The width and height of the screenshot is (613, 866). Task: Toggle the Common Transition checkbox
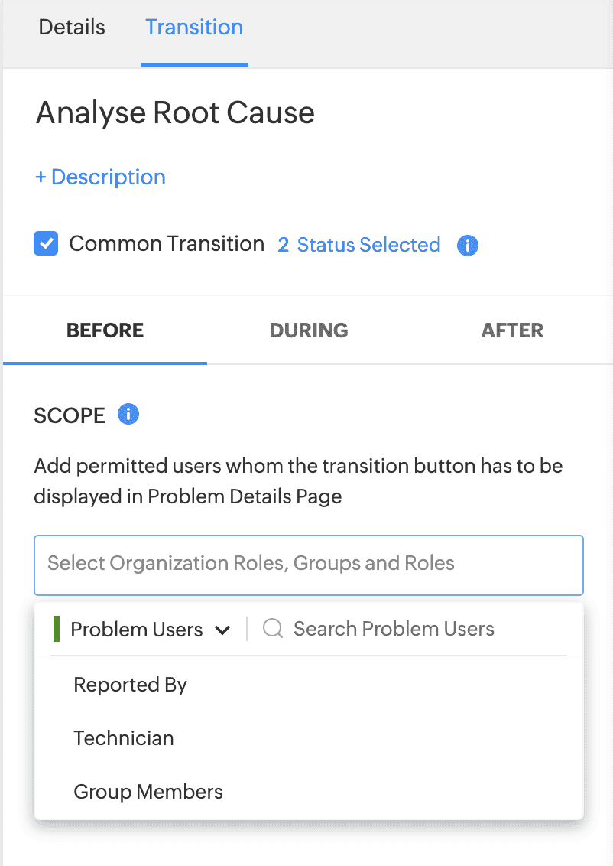point(46,244)
